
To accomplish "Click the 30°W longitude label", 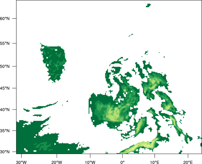I will [21, 162].
